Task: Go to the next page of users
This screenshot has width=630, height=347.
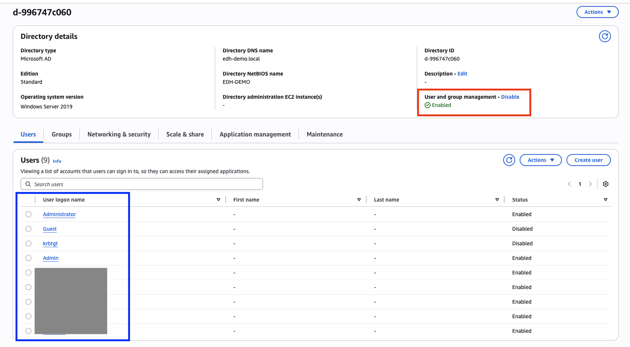Action: [x=590, y=184]
